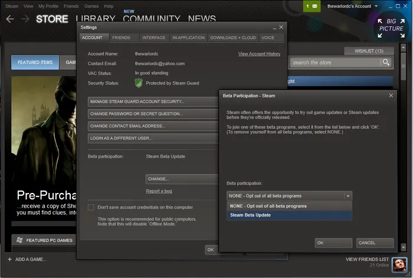Image resolution: width=413 pixels, height=278 pixels.
Task: Open the View Account History link
Action: click(x=259, y=54)
